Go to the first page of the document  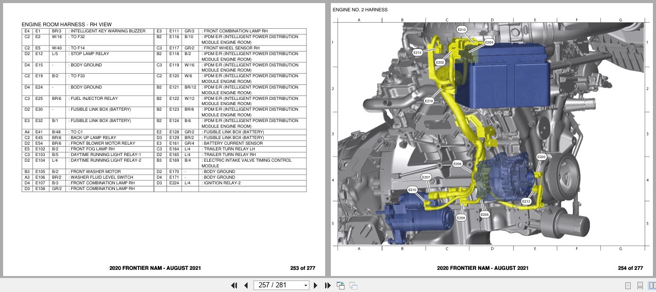pyautogui.click(x=234, y=285)
